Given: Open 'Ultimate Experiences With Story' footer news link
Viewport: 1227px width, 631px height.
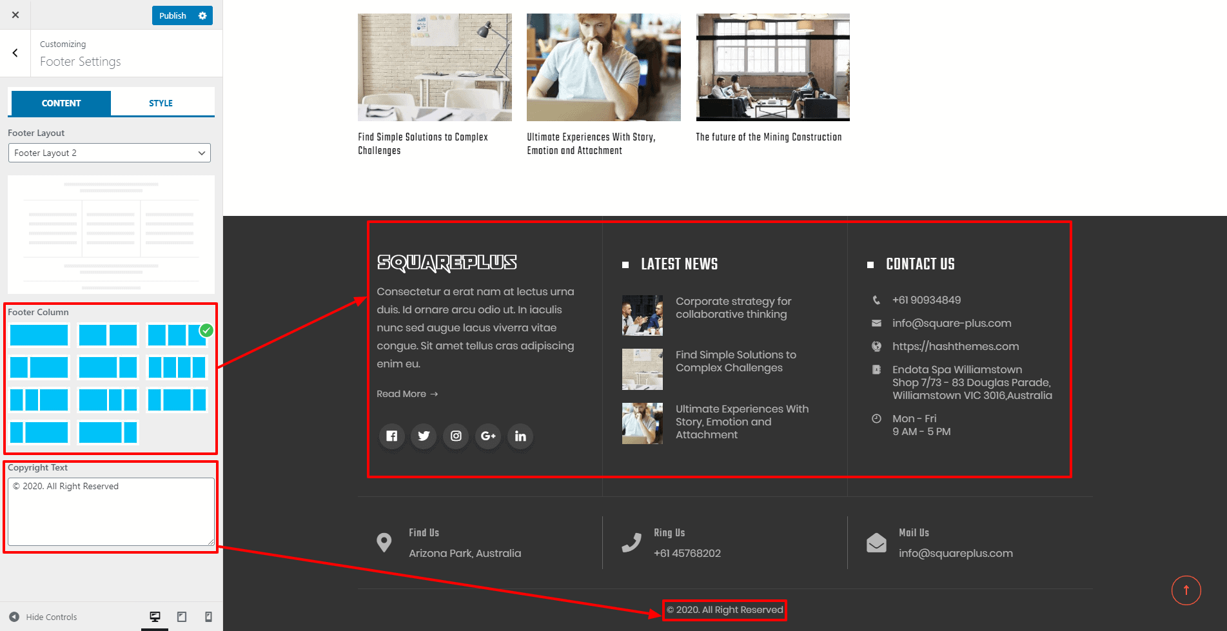Looking at the screenshot, I should pyautogui.click(x=742, y=422).
